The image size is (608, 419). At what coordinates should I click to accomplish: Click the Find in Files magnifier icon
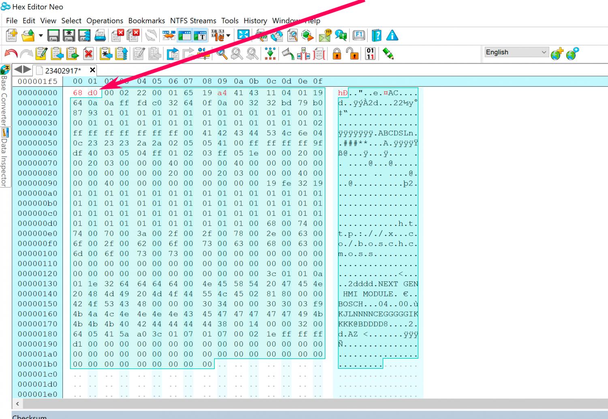(292, 36)
